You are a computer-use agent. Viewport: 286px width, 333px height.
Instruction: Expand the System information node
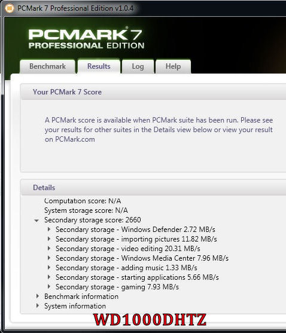click(38, 306)
